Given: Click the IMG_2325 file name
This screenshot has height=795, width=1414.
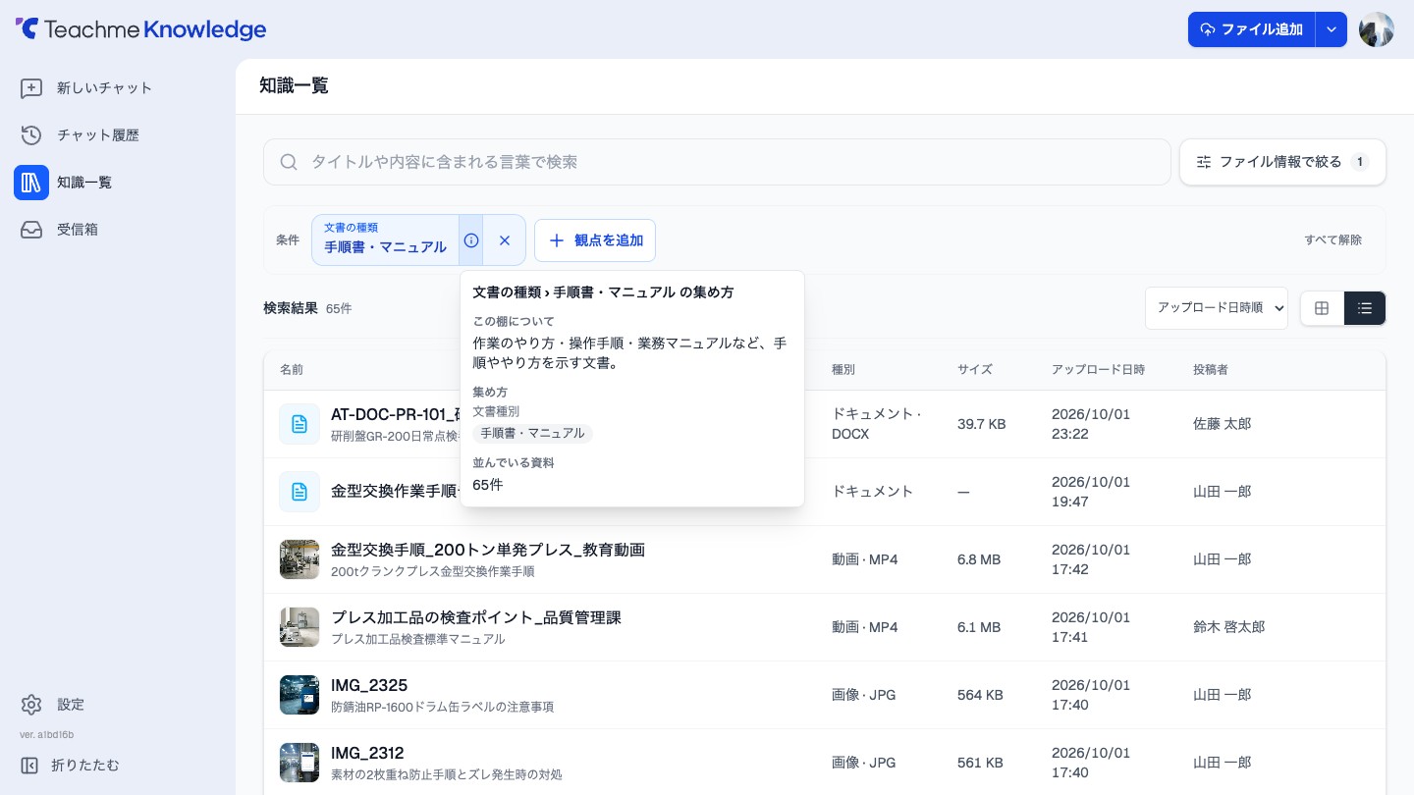Looking at the screenshot, I should click(x=369, y=685).
